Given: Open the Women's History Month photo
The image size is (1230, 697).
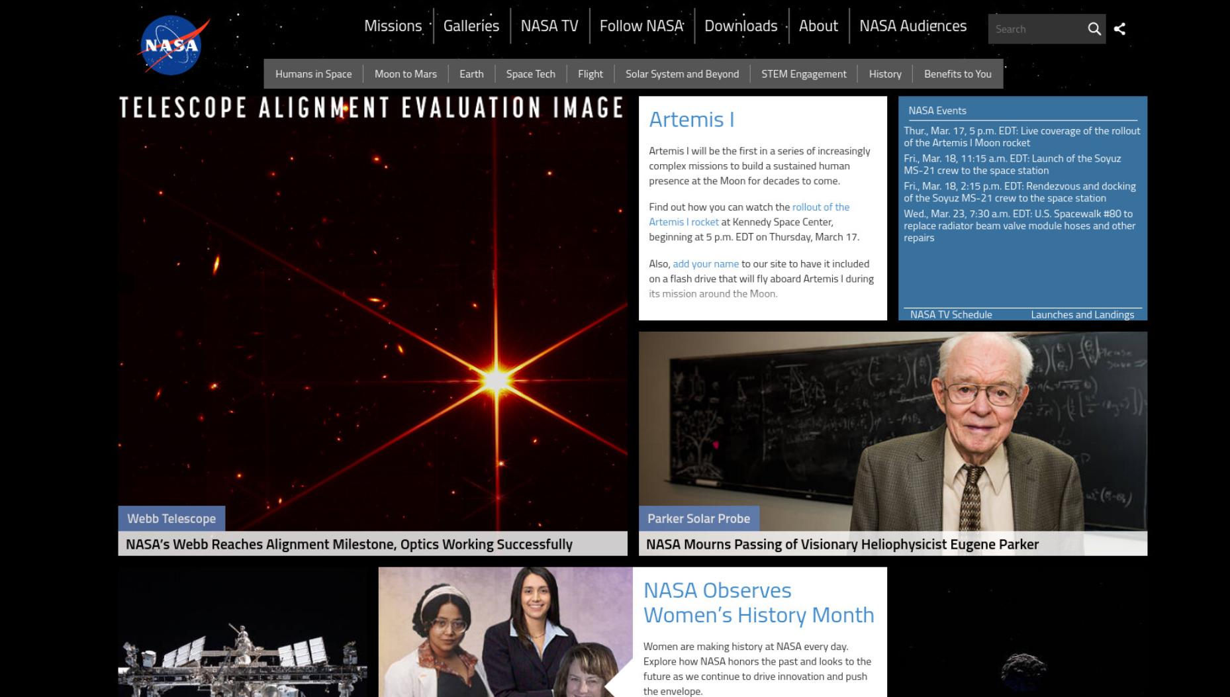Looking at the screenshot, I should (x=506, y=632).
